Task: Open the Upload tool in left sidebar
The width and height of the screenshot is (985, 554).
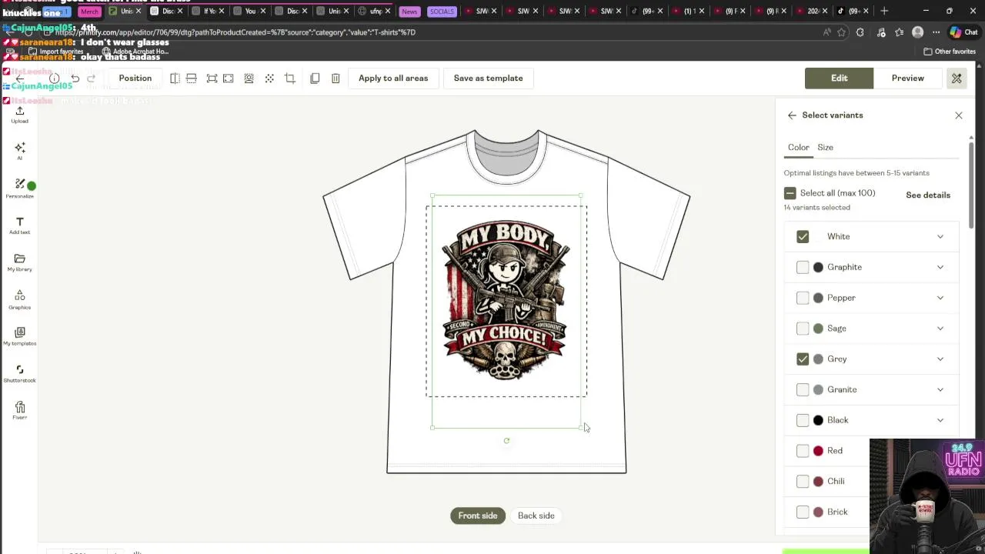Action: tap(19, 115)
